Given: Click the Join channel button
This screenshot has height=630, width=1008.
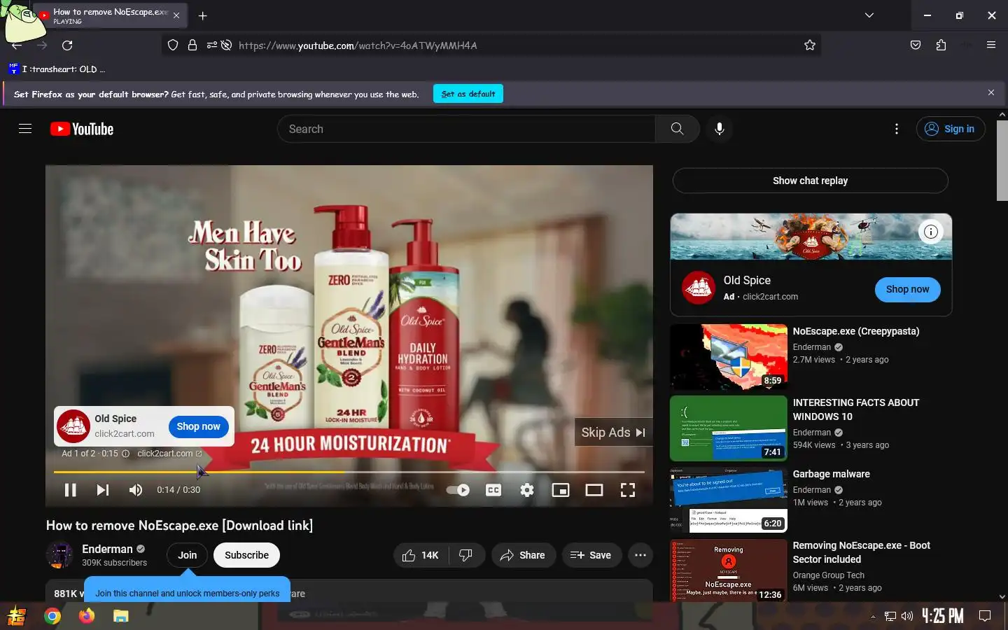Looking at the screenshot, I should [x=187, y=555].
